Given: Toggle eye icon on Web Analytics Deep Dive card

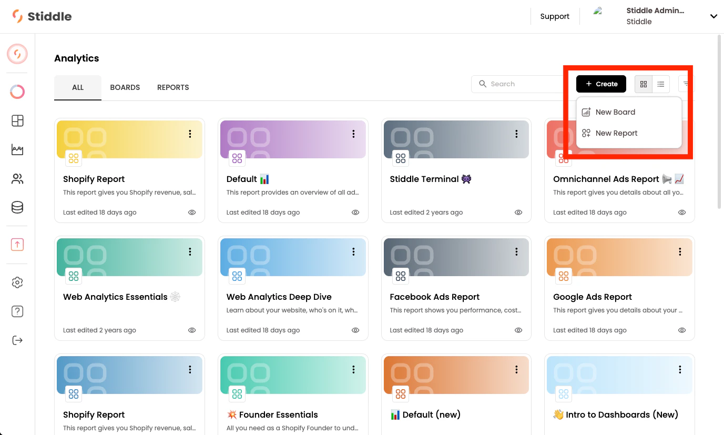Looking at the screenshot, I should pyautogui.click(x=355, y=330).
